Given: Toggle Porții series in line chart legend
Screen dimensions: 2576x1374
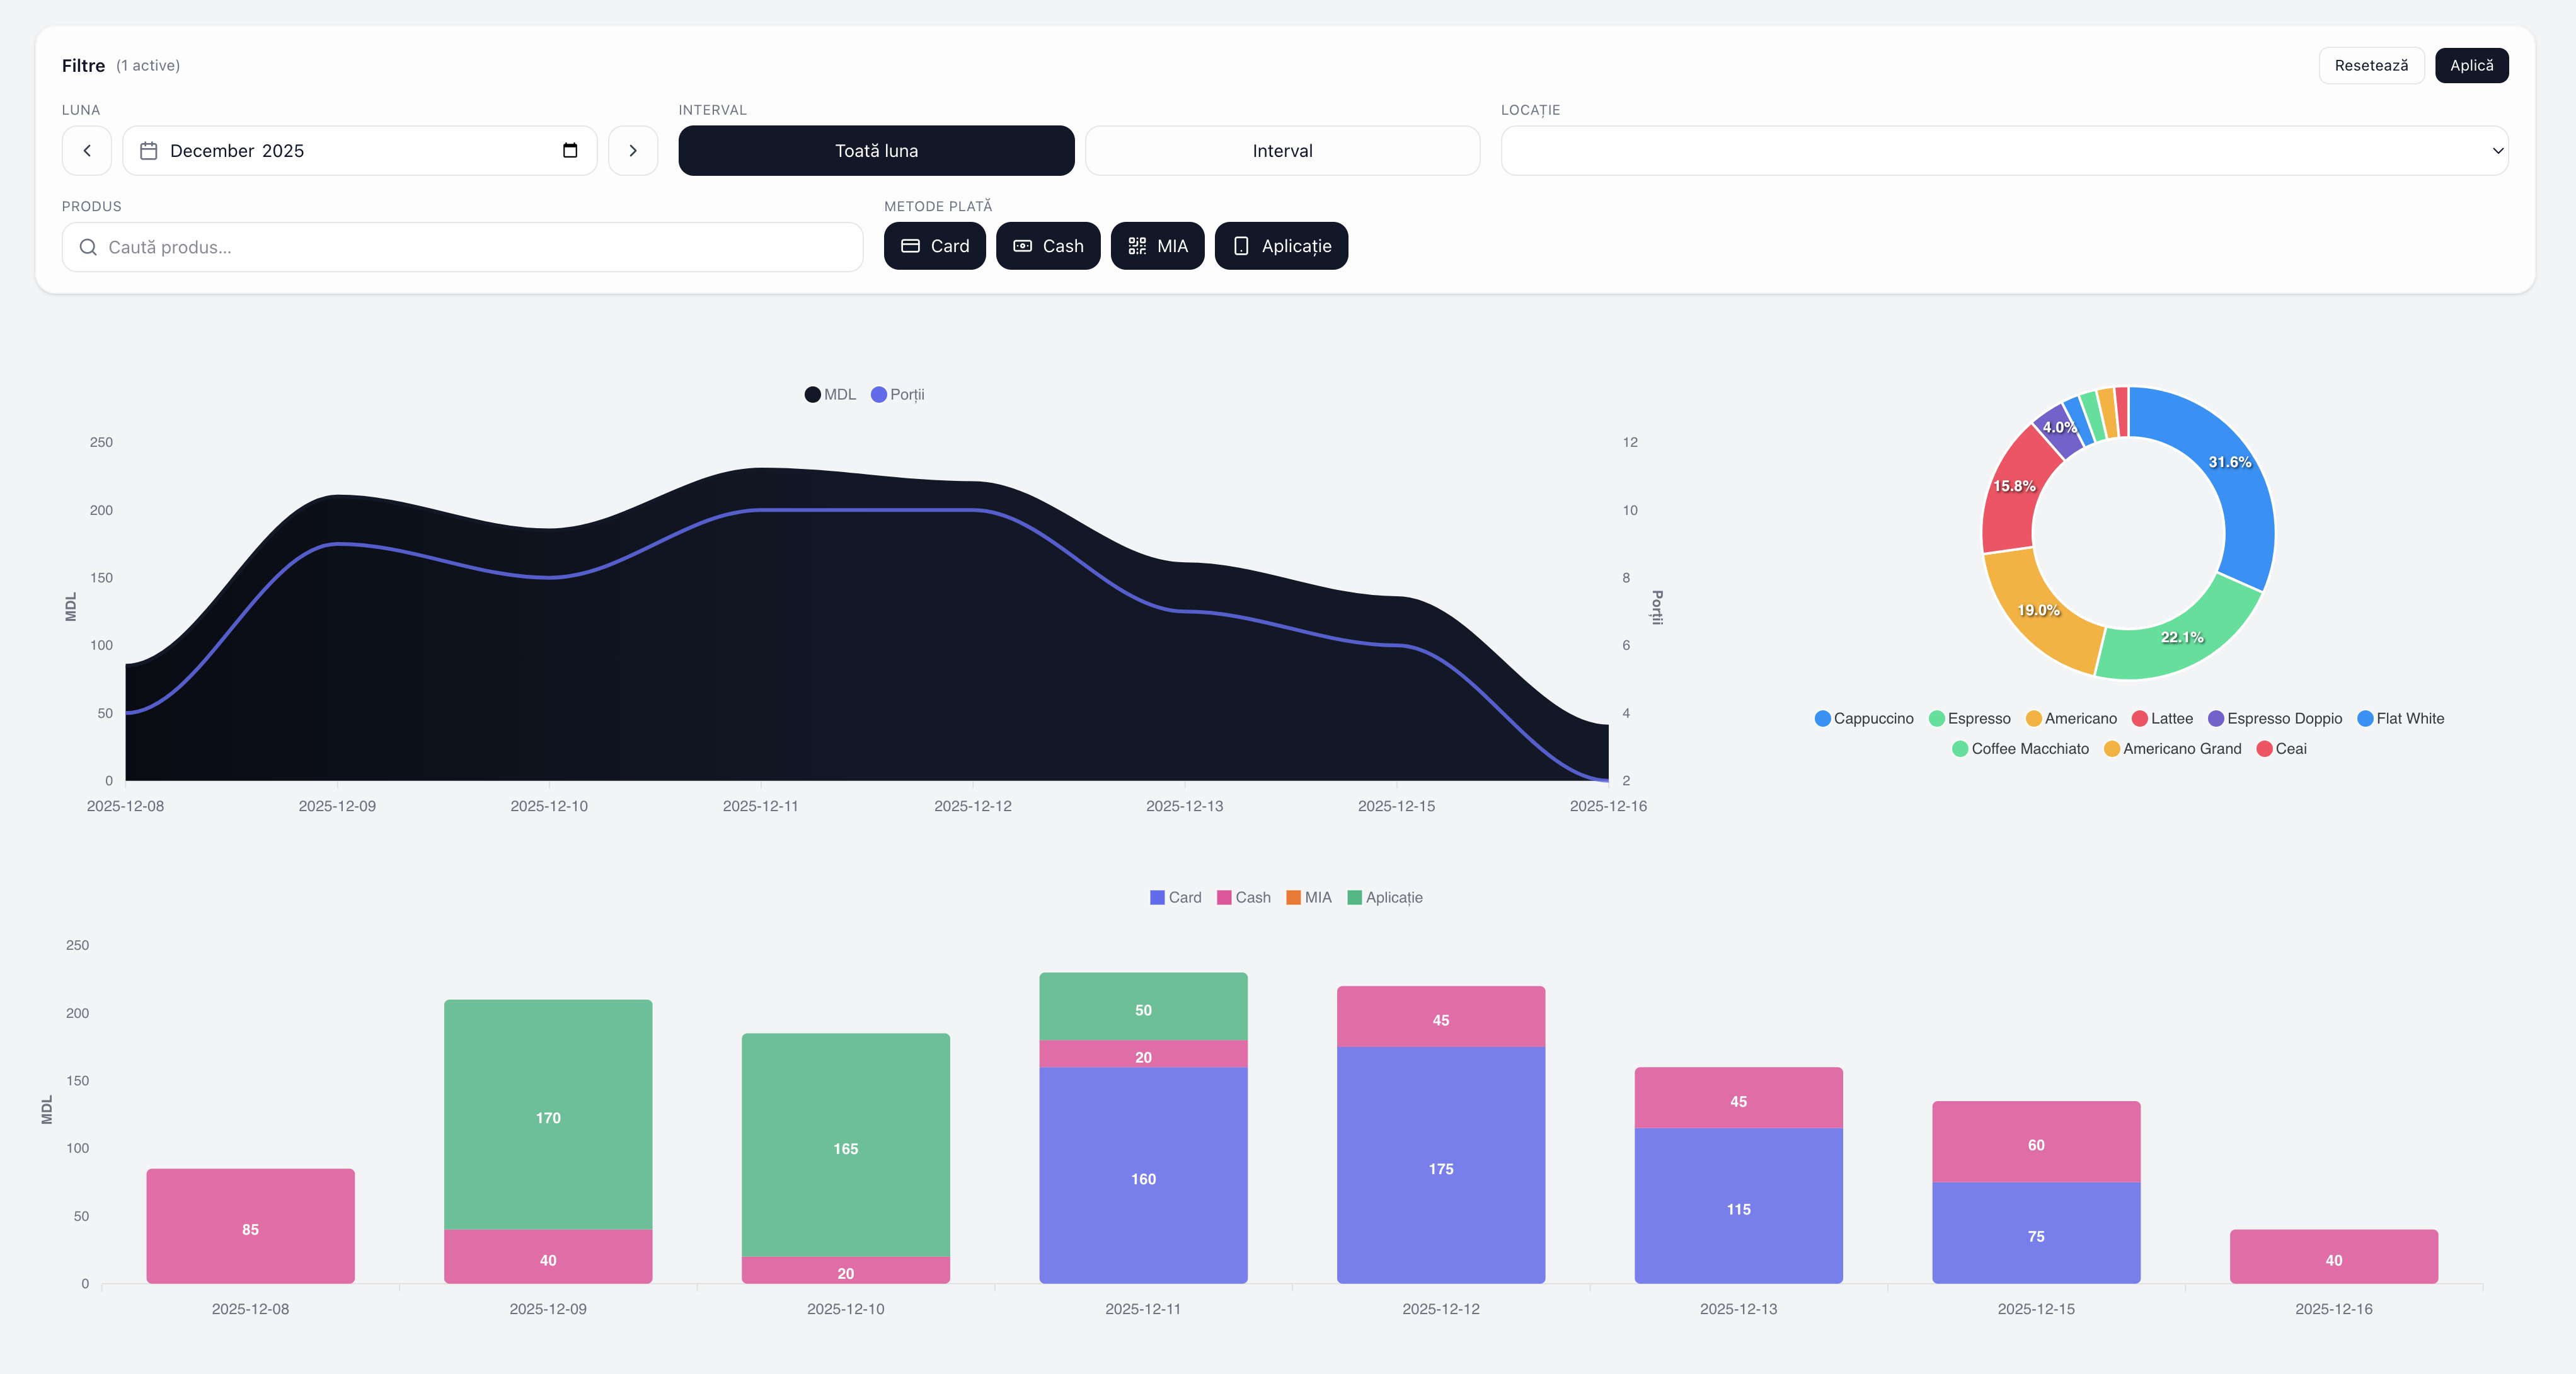Looking at the screenshot, I should 879,395.
